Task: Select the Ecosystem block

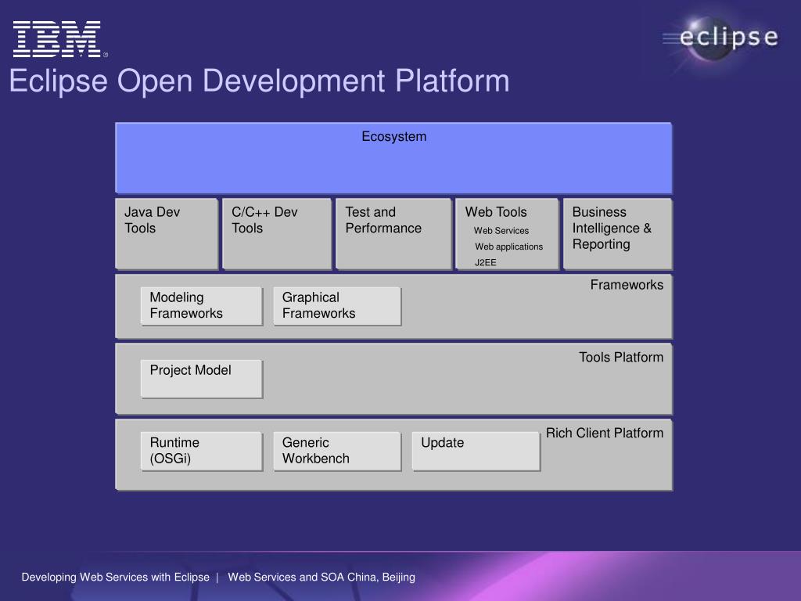Action: pos(393,157)
